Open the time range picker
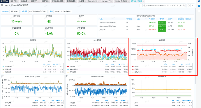 point(161,6)
